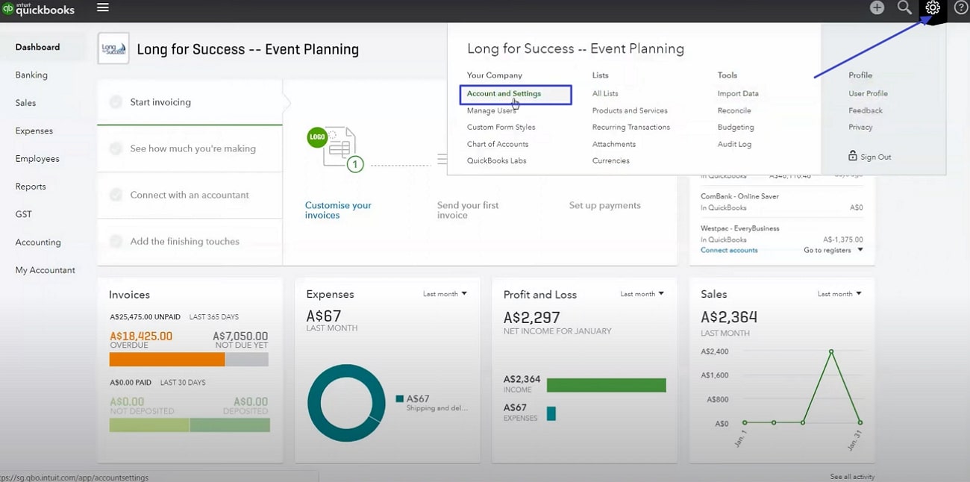Open Expenses Last month dropdown
Viewport: 970px width, 482px height.
[445, 294]
